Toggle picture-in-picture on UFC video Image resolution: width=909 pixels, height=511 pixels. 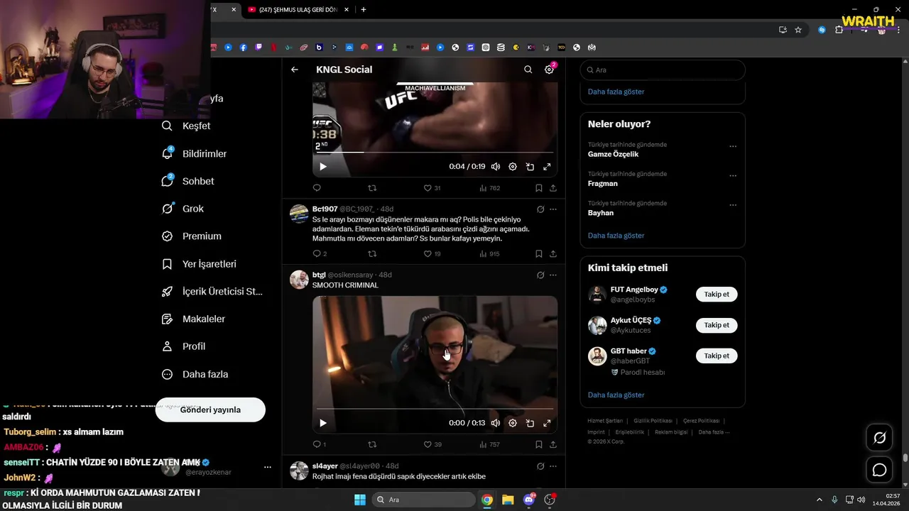[x=530, y=167]
